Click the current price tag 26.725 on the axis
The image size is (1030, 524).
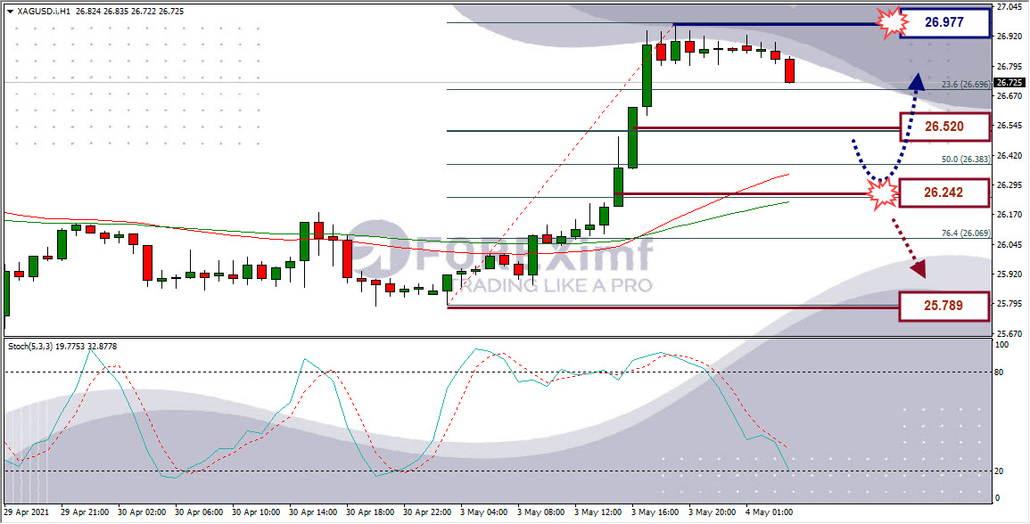click(x=1009, y=83)
